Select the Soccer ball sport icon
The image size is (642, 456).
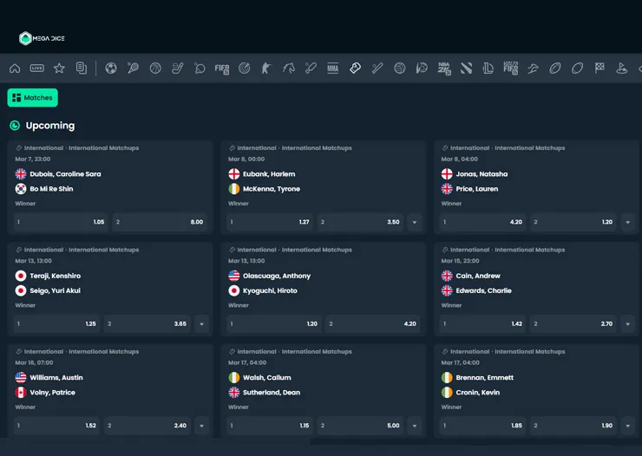click(111, 68)
